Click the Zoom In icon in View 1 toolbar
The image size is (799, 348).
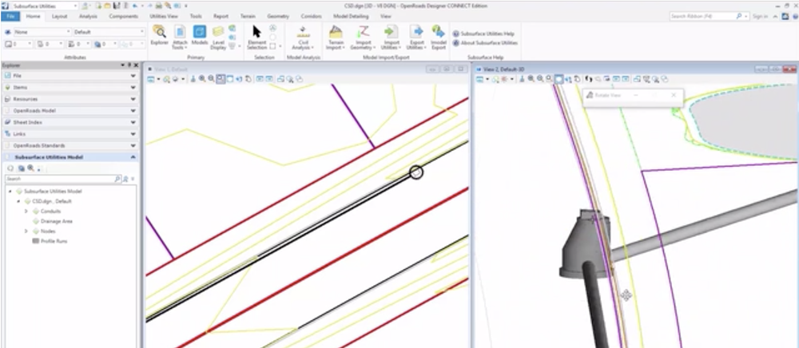[202, 79]
